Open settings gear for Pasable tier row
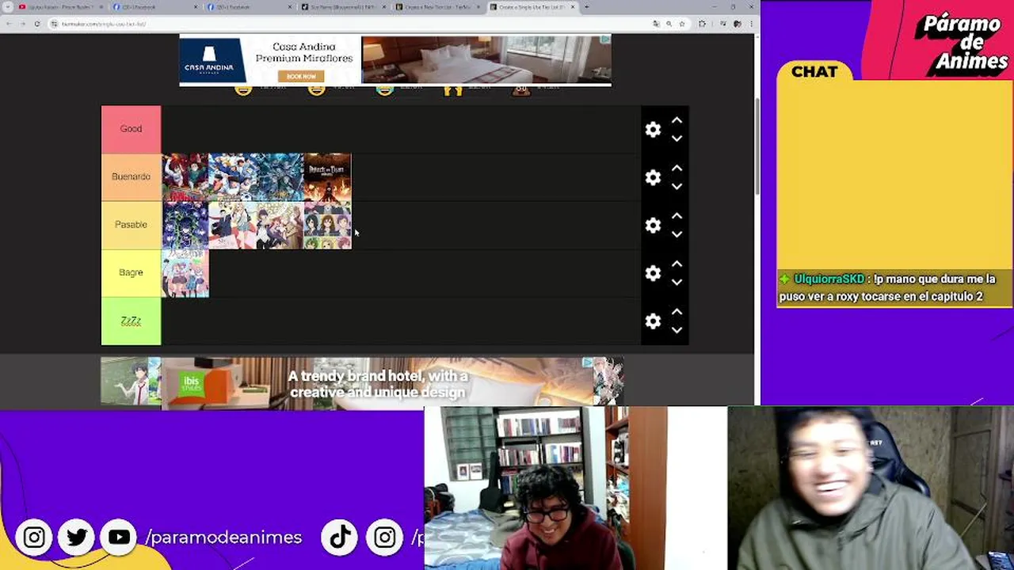 click(653, 226)
